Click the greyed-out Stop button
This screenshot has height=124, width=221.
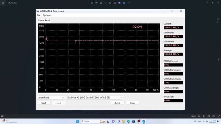coord(59,103)
